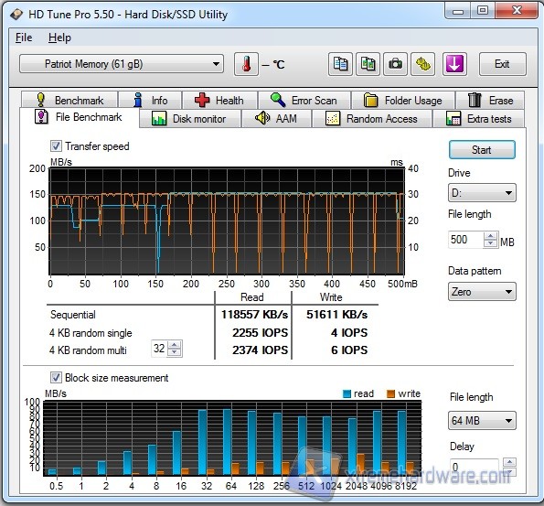Open the options gear icon
Screen dimensions: 544x506
423,64
